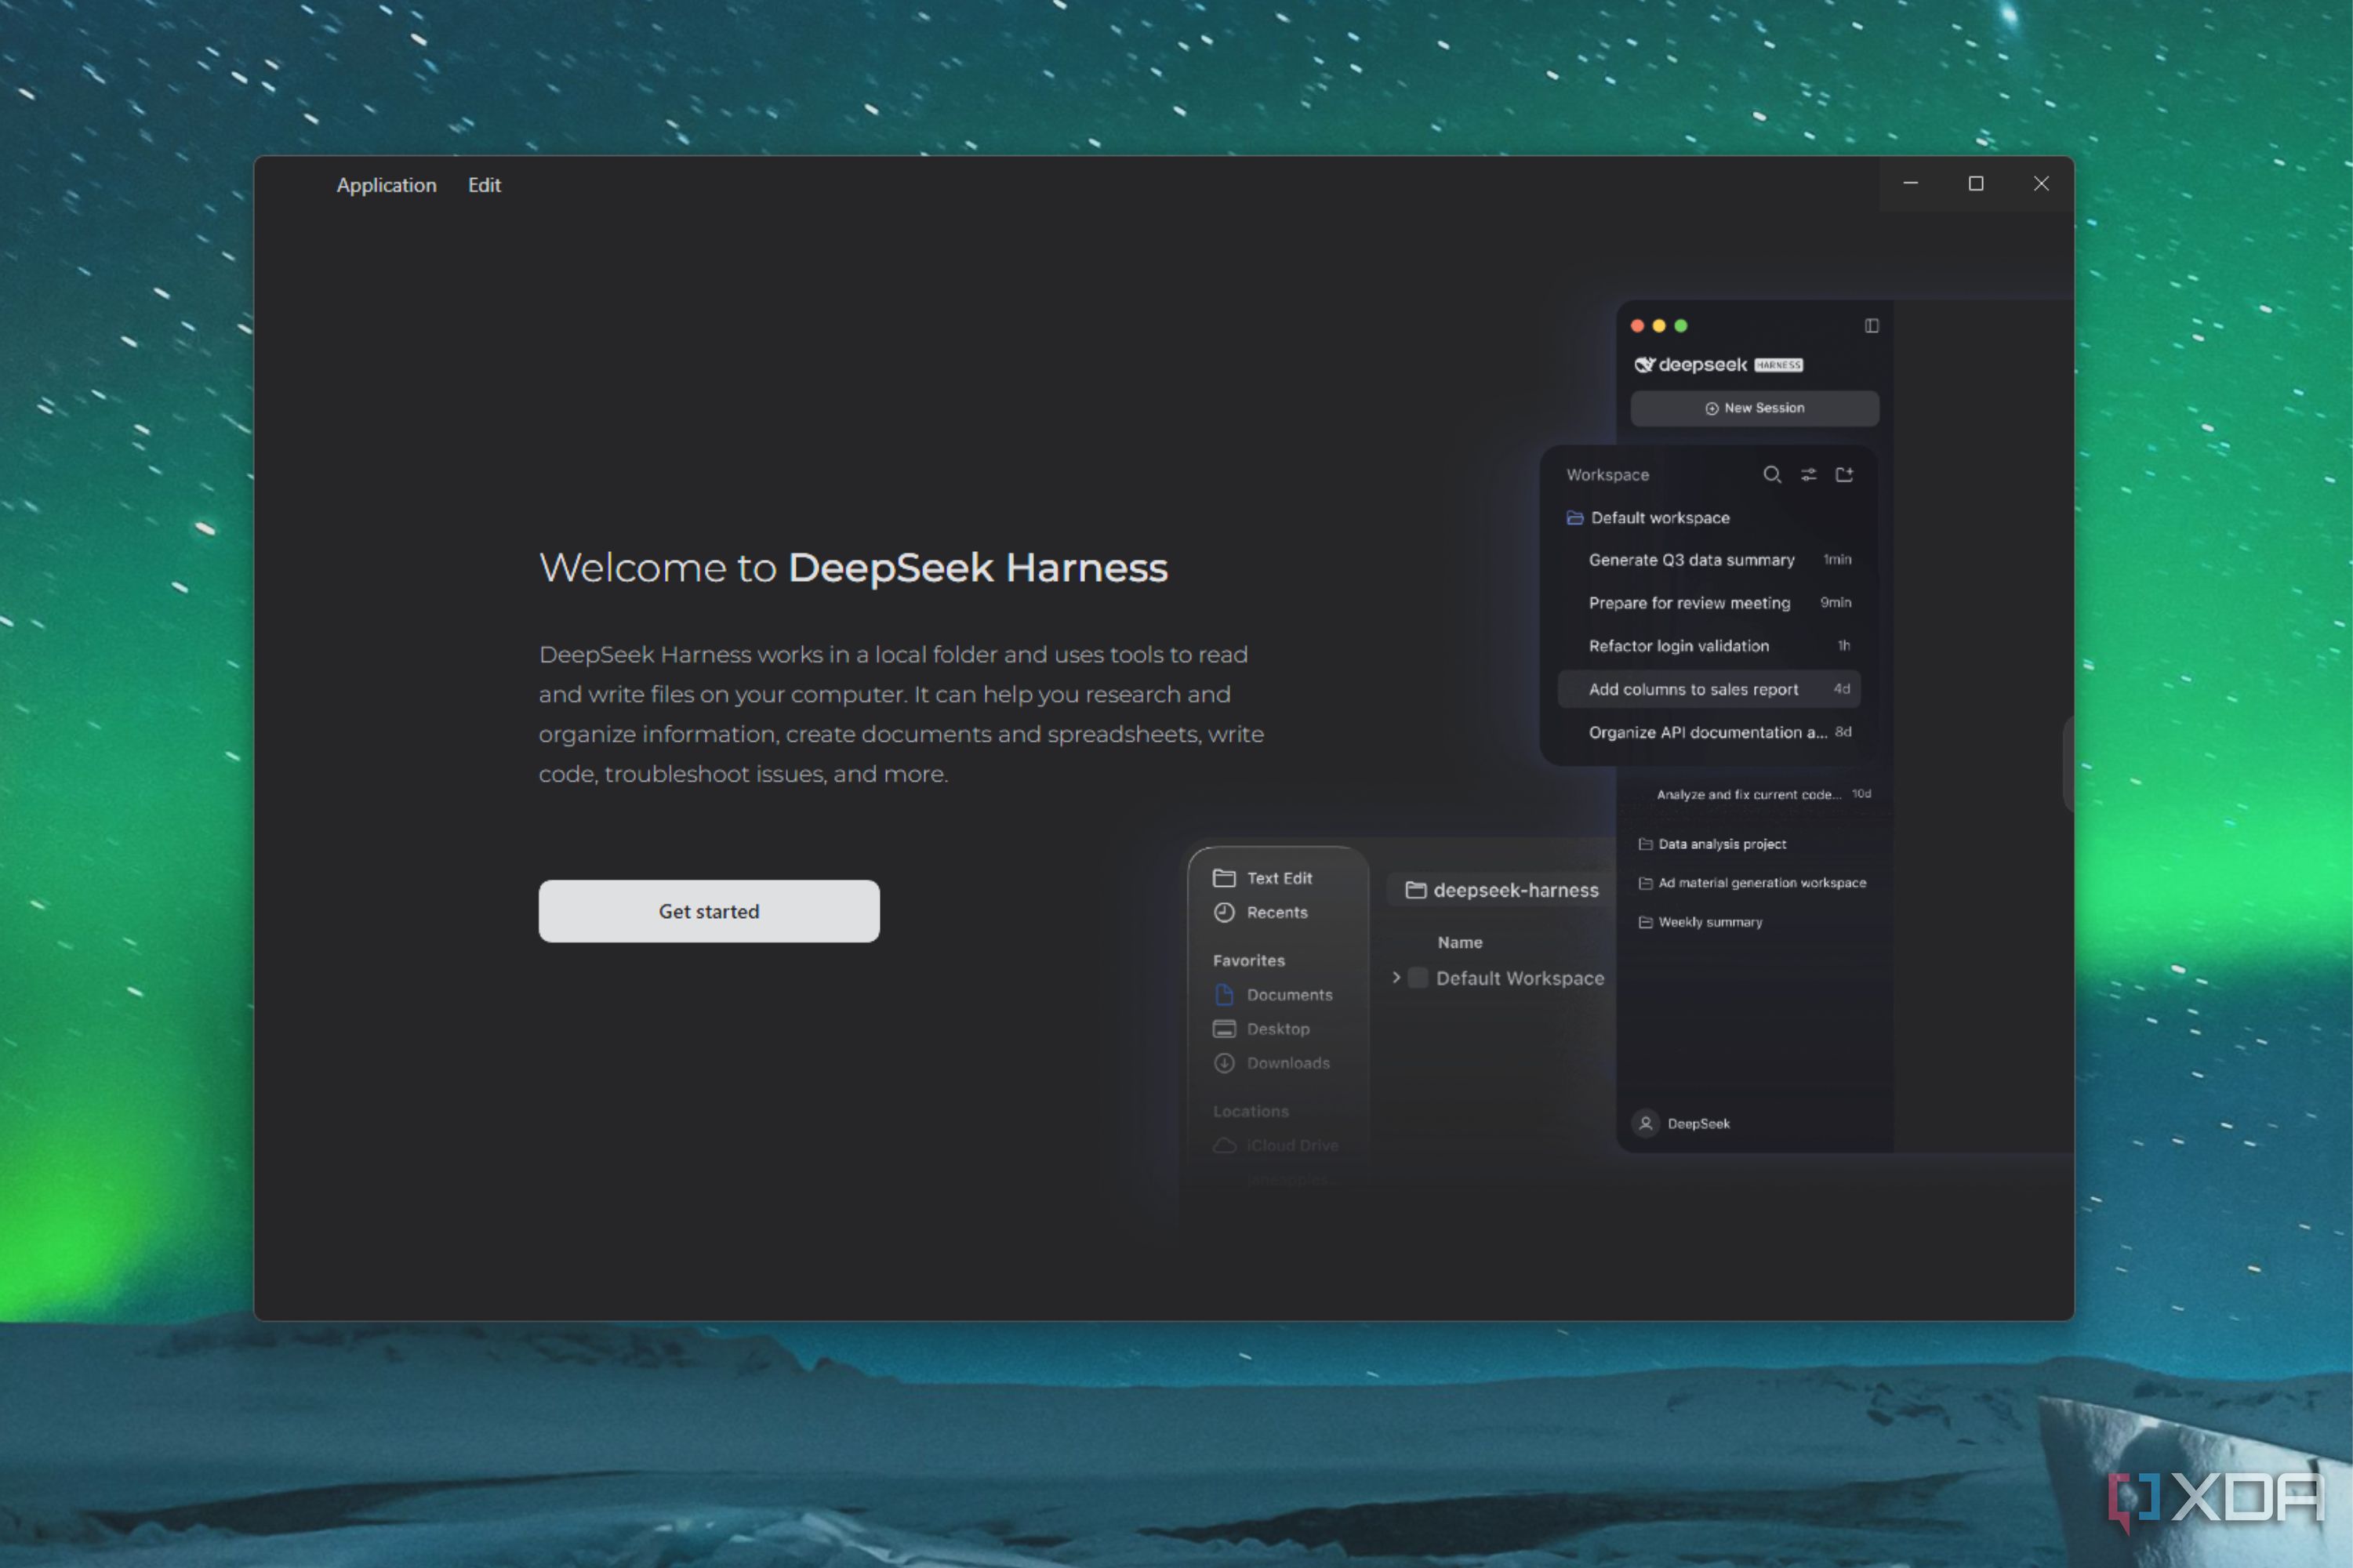Screen dimensions: 2353x1568
Task: Select Text Edit in file picker sidebar
Action: [x=1263, y=878]
